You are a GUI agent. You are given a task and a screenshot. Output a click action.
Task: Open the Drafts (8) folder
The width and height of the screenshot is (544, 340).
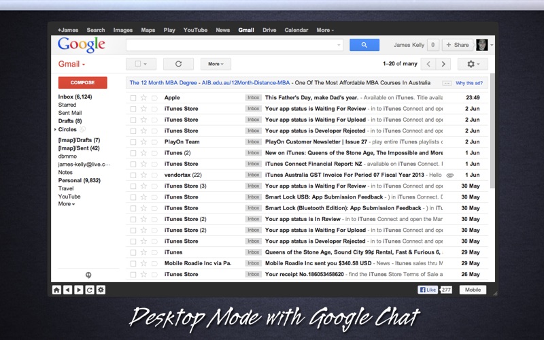pos(70,121)
